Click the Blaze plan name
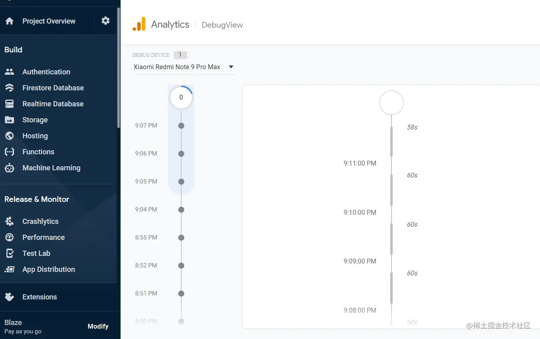Image resolution: width=540 pixels, height=339 pixels. pyautogui.click(x=13, y=323)
